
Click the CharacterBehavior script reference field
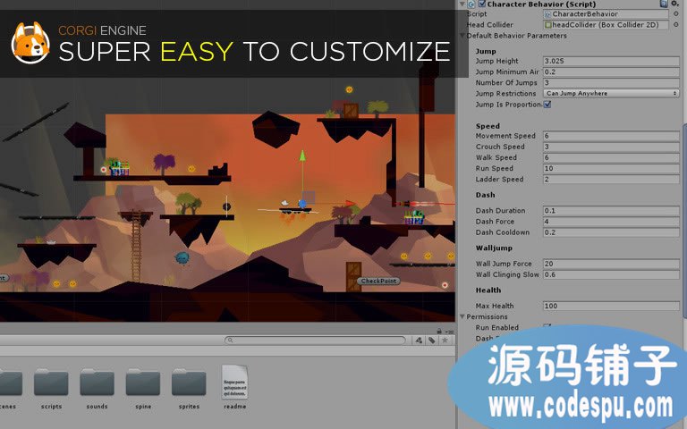pyautogui.click(x=606, y=14)
